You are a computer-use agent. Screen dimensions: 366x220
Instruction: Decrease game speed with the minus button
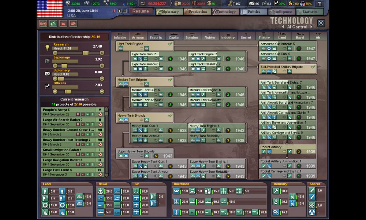tap(125, 11)
